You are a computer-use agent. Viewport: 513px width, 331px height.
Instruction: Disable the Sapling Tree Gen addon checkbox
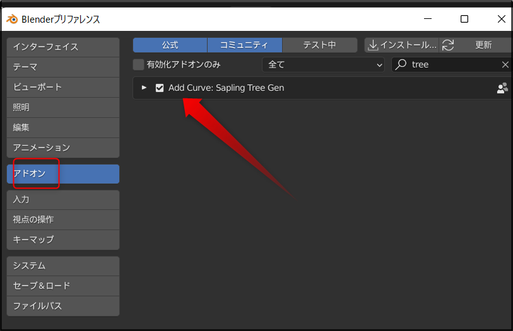click(160, 88)
